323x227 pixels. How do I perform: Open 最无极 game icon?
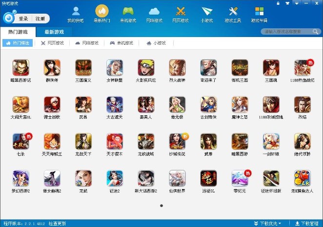178,105
